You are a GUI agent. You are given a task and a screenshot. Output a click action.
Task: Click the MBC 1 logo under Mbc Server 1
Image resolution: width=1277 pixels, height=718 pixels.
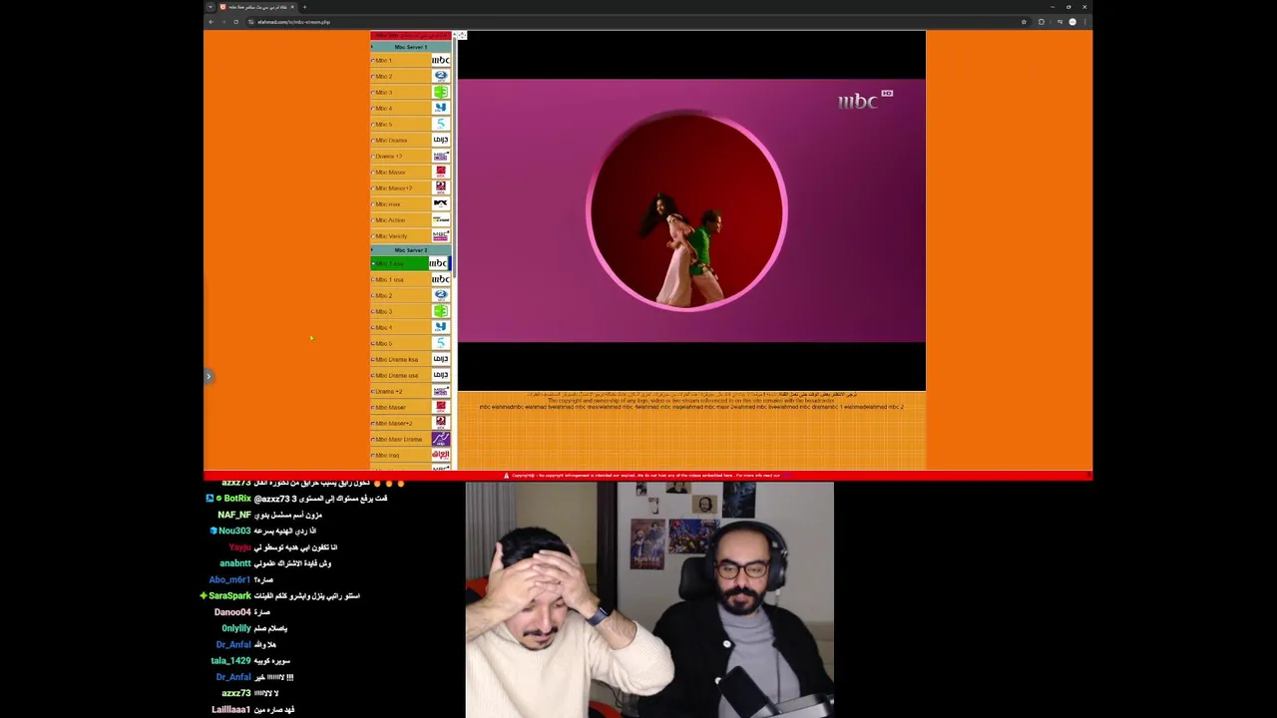pos(440,60)
